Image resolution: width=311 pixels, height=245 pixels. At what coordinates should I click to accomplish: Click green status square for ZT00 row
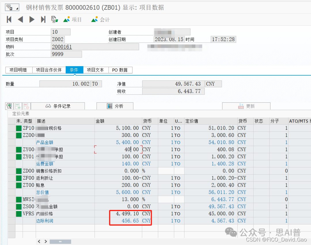click(x=19, y=185)
